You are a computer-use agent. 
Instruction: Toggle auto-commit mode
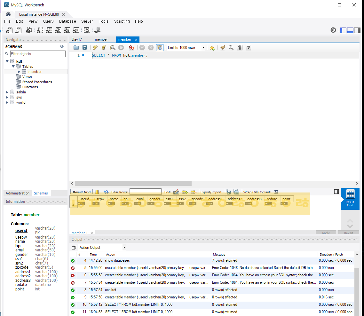[x=160, y=48]
